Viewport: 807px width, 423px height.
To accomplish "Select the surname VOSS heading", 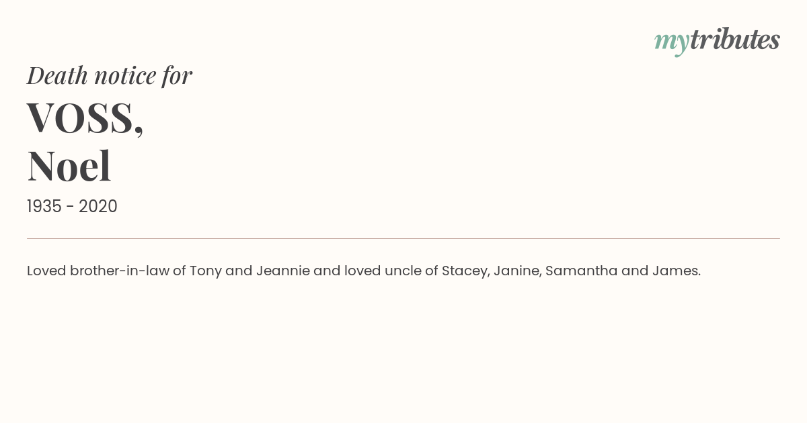I will 80,117.
